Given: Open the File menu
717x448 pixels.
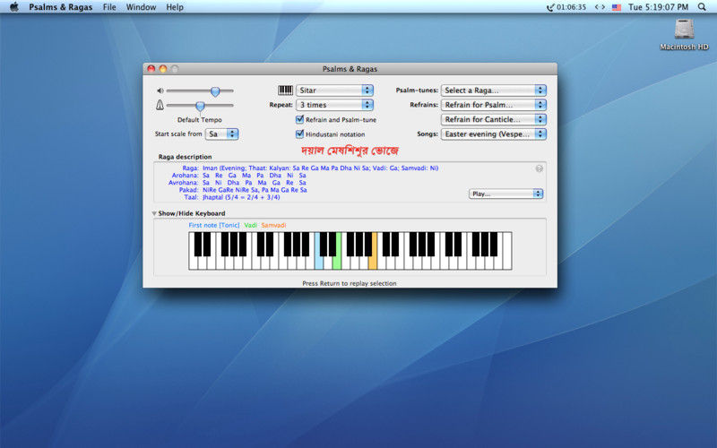Looking at the screenshot, I should click(109, 7).
